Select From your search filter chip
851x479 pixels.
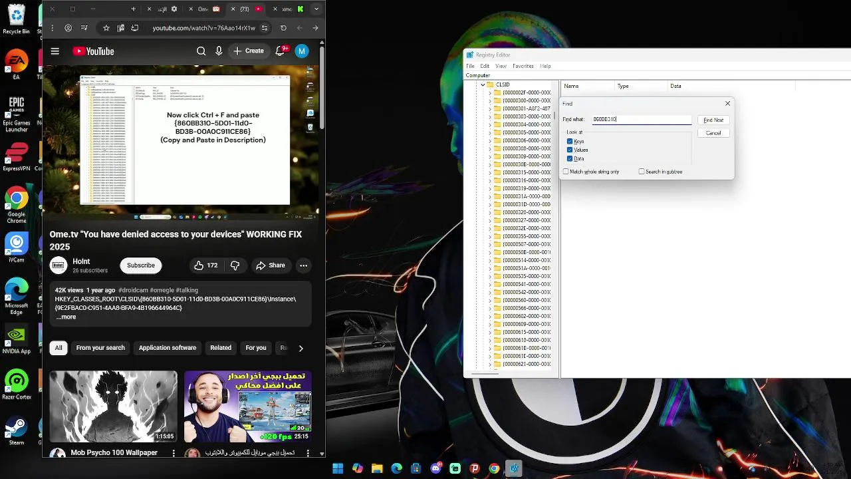tap(100, 348)
